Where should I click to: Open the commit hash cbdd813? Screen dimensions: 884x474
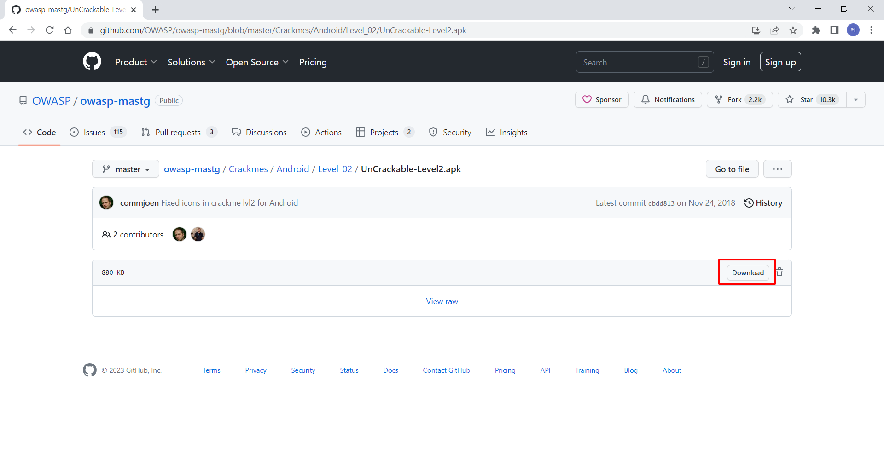[x=661, y=203]
